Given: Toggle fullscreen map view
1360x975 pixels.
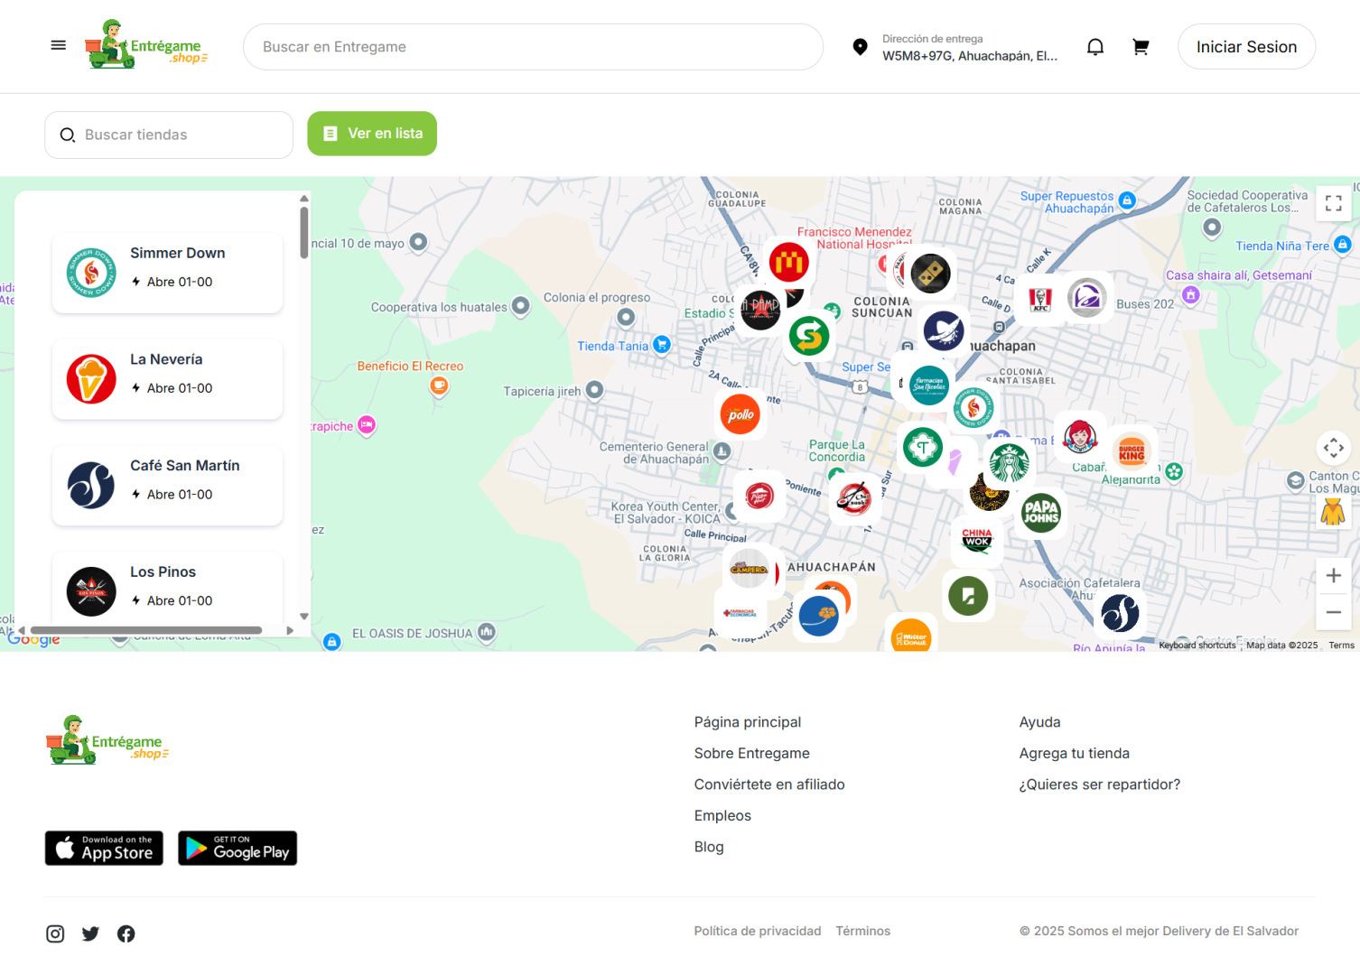Looking at the screenshot, I should point(1334,203).
